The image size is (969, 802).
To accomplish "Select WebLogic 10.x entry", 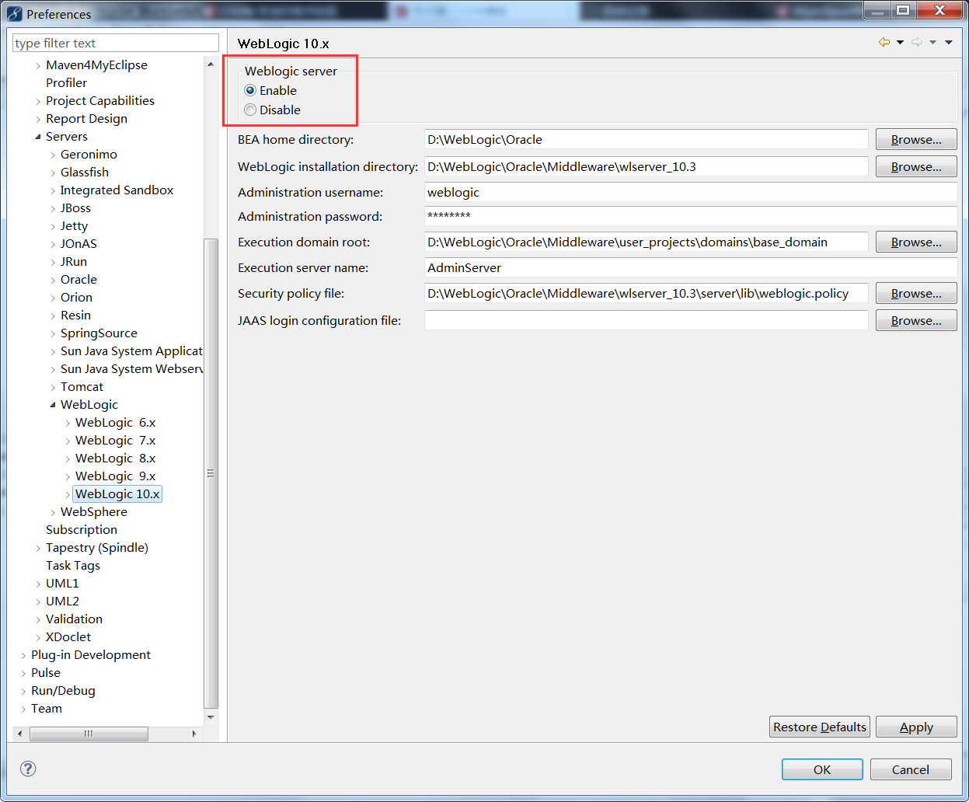I will [x=117, y=494].
